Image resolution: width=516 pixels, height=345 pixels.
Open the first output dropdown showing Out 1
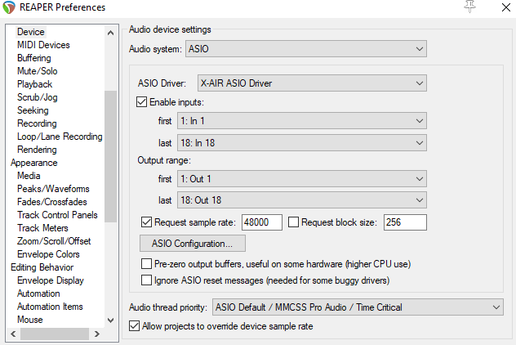[302, 178]
